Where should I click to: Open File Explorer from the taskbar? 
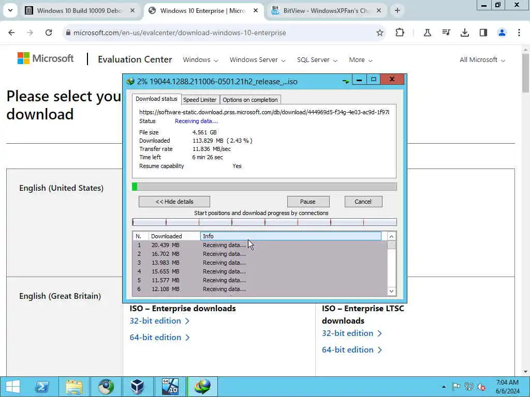pyautogui.click(x=74, y=387)
